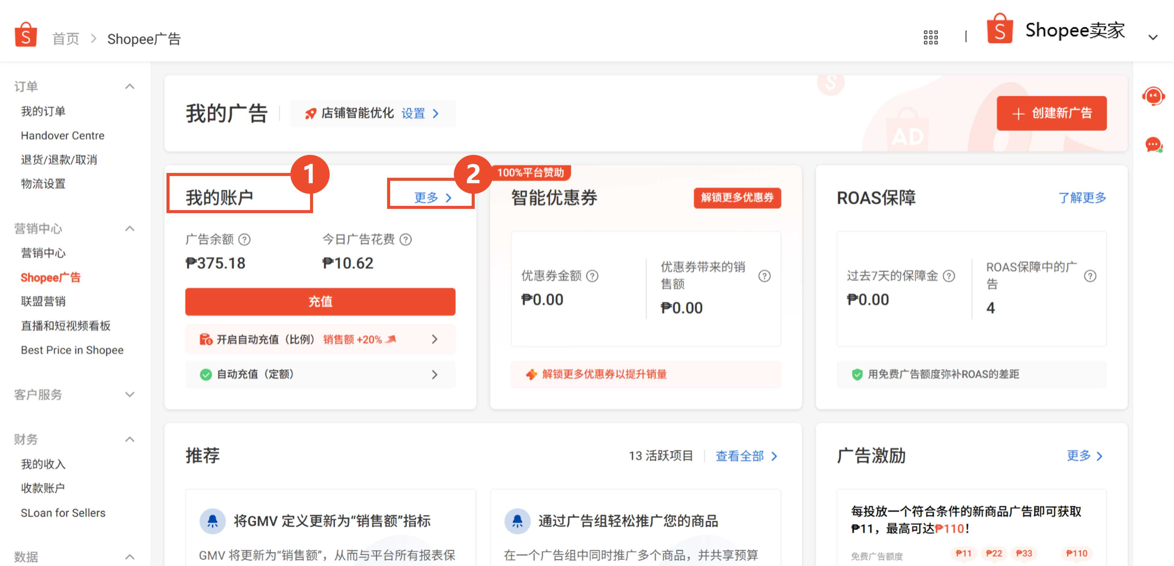Click the help icon beside ROAS保障中的广告
Viewport: 1174px width, 566px height.
(1090, 276)
